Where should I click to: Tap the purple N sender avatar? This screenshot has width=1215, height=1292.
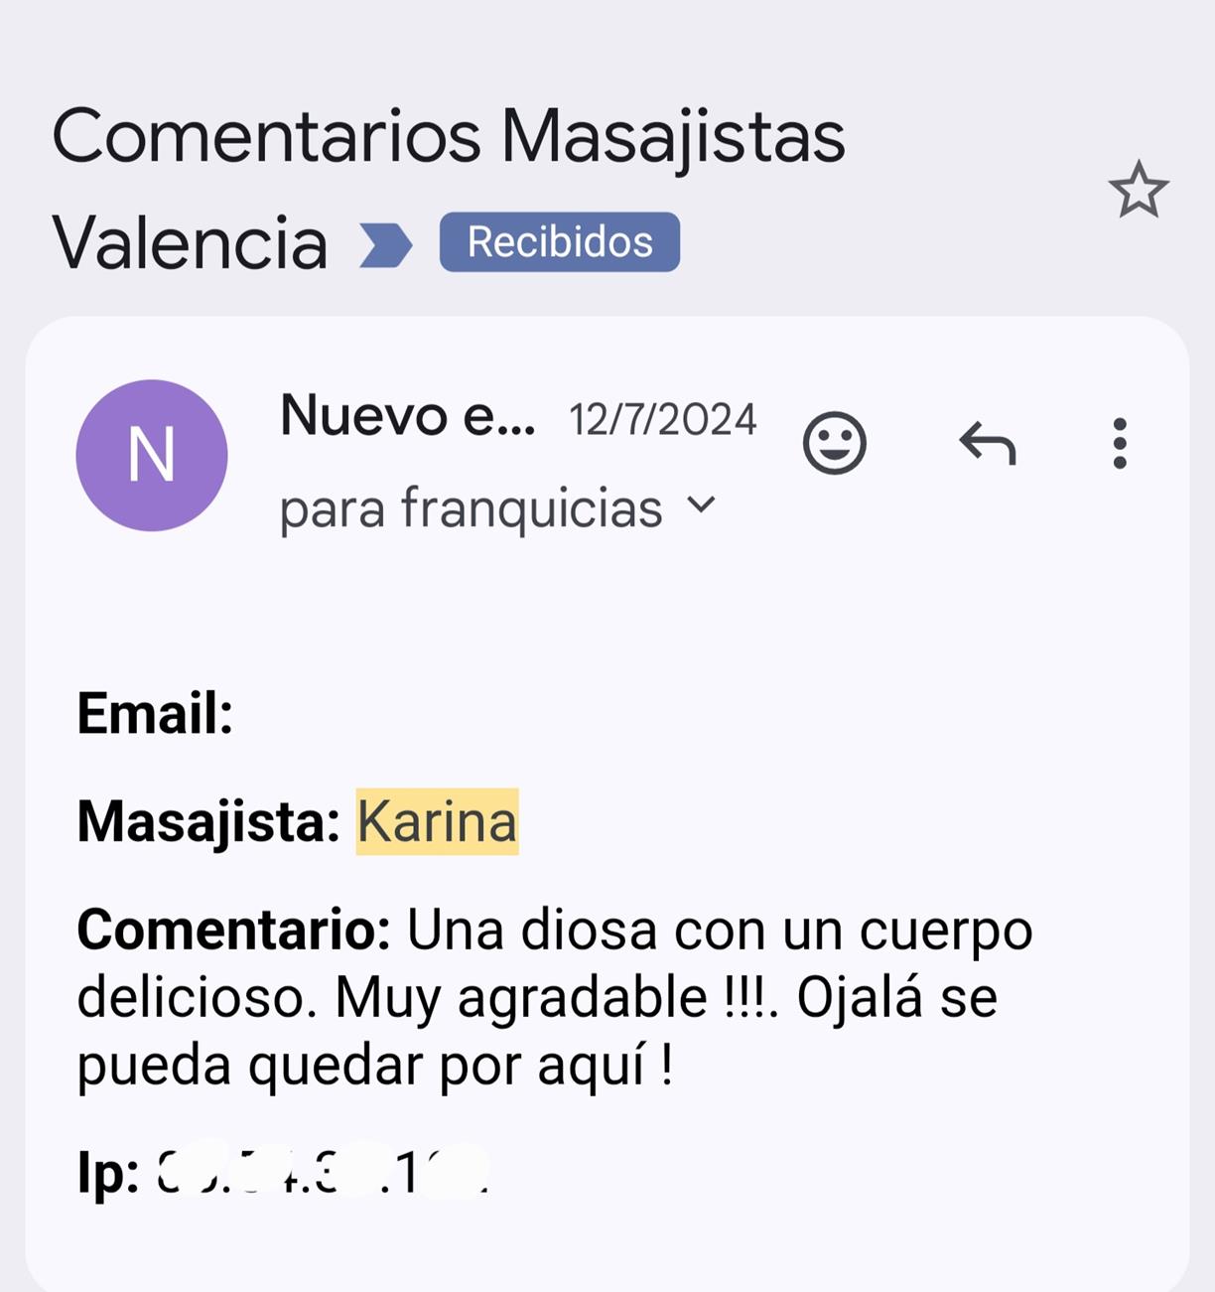click(x=152, y=455)
